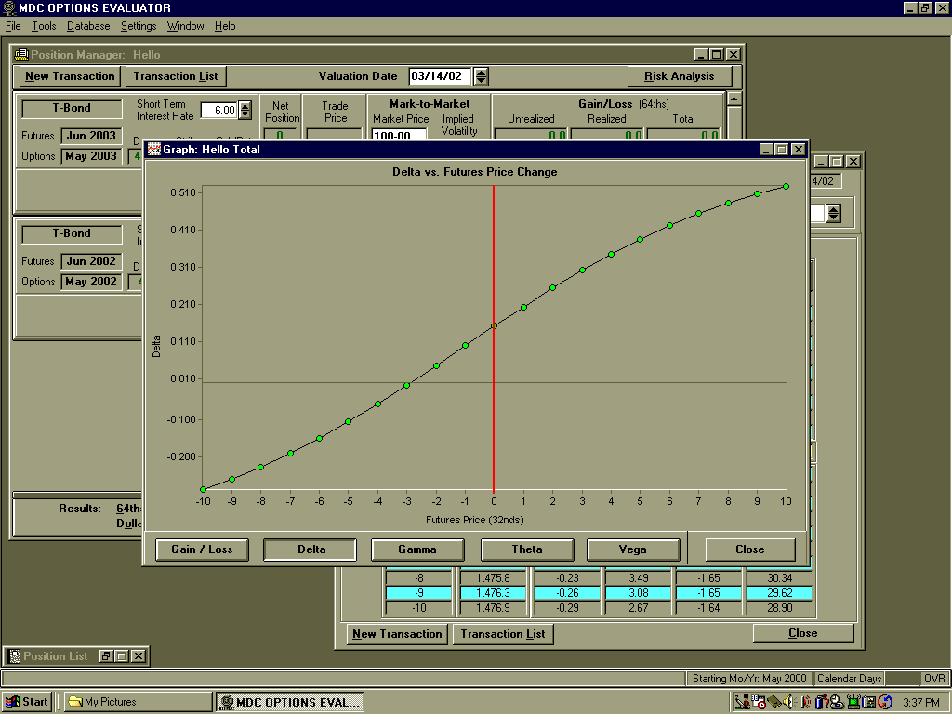Click the green data point at zero
The height and width of the screenshot is (714, 952).
[494, 325]
